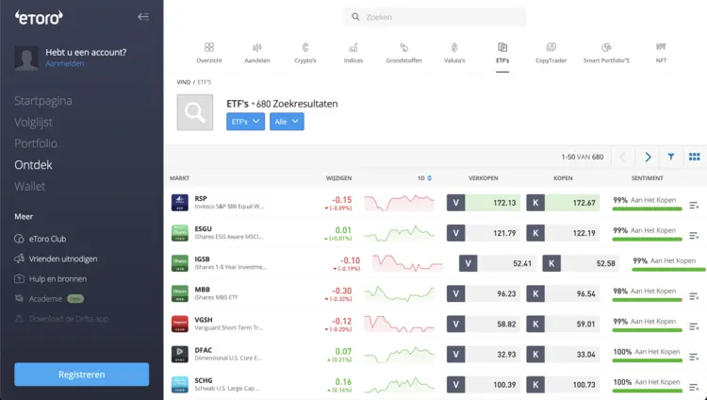Image resolution: width=707 pixels, height=400 pixels.
Task: Open the Indices tab
Action: pyautogui.click(x=353, y=53)
